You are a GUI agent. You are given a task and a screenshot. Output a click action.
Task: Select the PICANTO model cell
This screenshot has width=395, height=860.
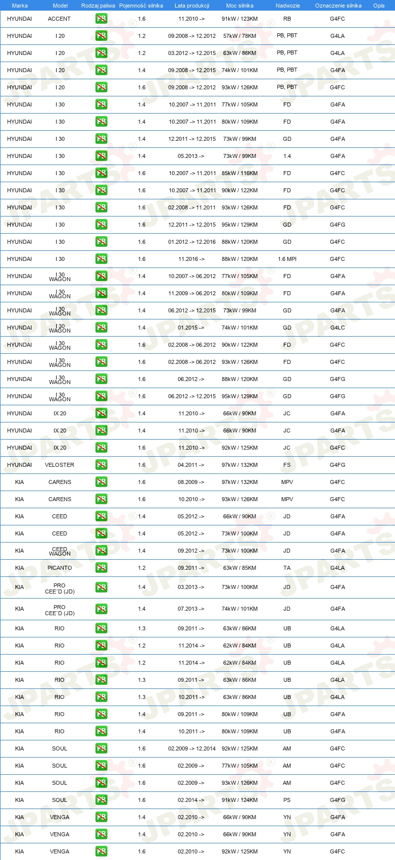[60, 568]
